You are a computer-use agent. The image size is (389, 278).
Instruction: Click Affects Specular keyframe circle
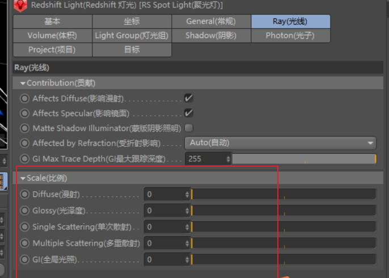point(24,113)
